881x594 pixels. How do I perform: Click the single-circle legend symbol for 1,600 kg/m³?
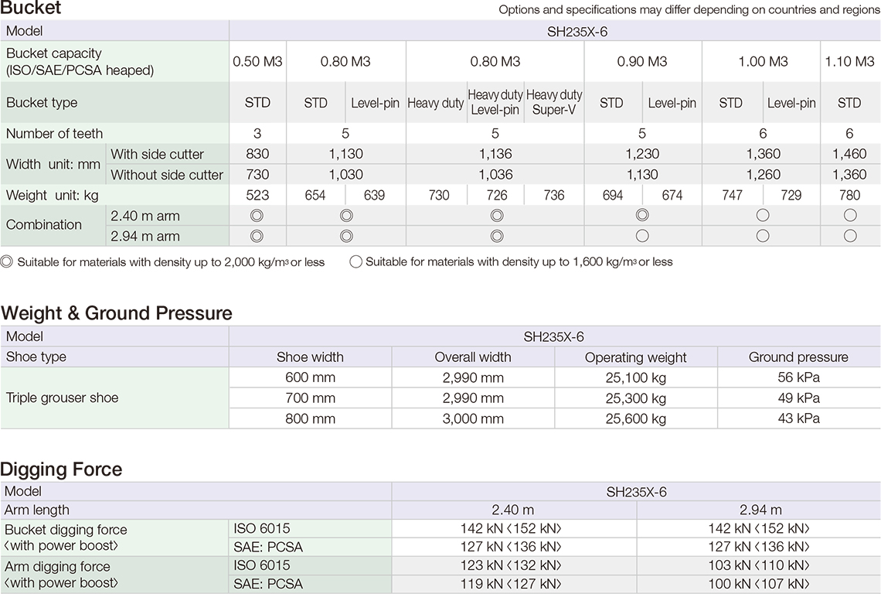[x=355, y=262]
